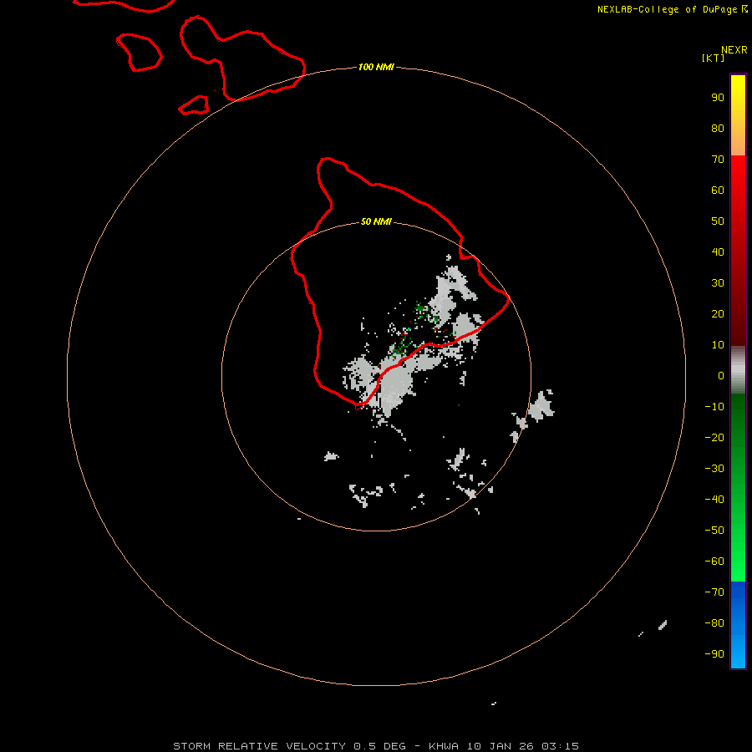Click the NEXR label above the color scale

tap(734, 50)
